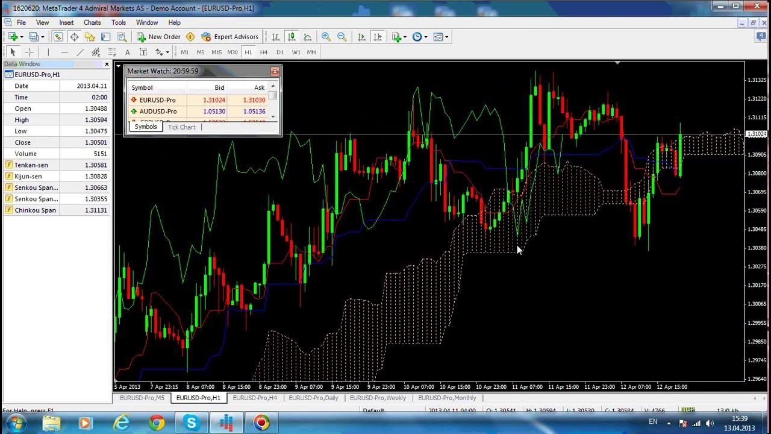
Task: Expand the Templates dropdown arrow
Action: [x=446, y=37]
